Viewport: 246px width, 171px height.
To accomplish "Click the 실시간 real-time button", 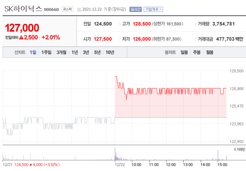I will pos(136,9).
